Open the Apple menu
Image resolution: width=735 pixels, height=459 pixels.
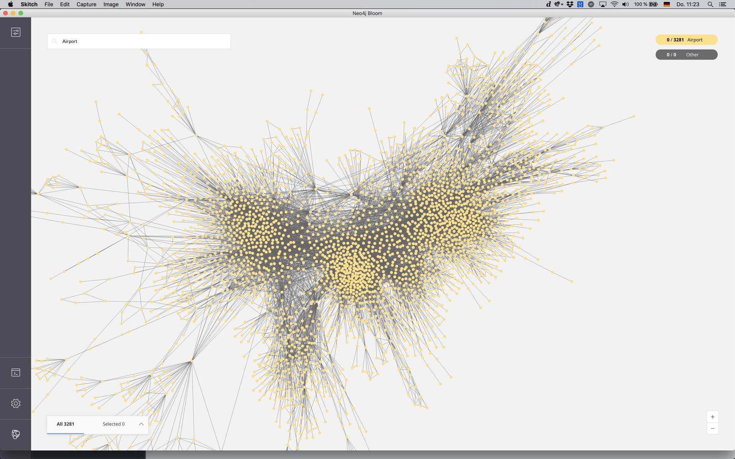tap(10, 4)
